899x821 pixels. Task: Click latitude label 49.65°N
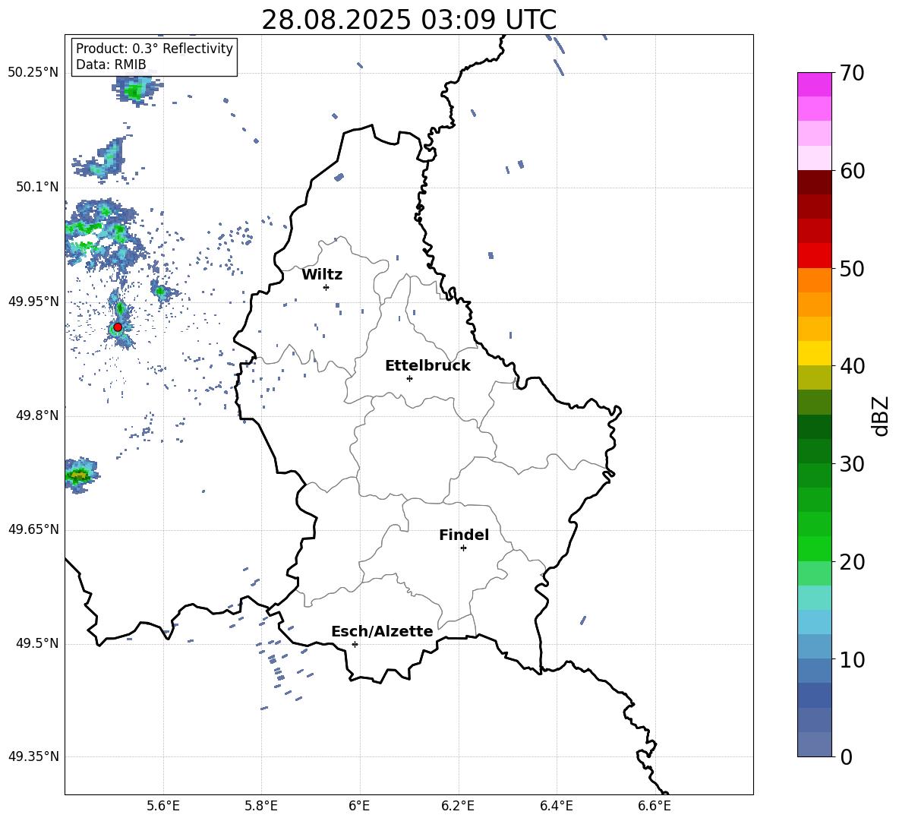tap(33, 529)
